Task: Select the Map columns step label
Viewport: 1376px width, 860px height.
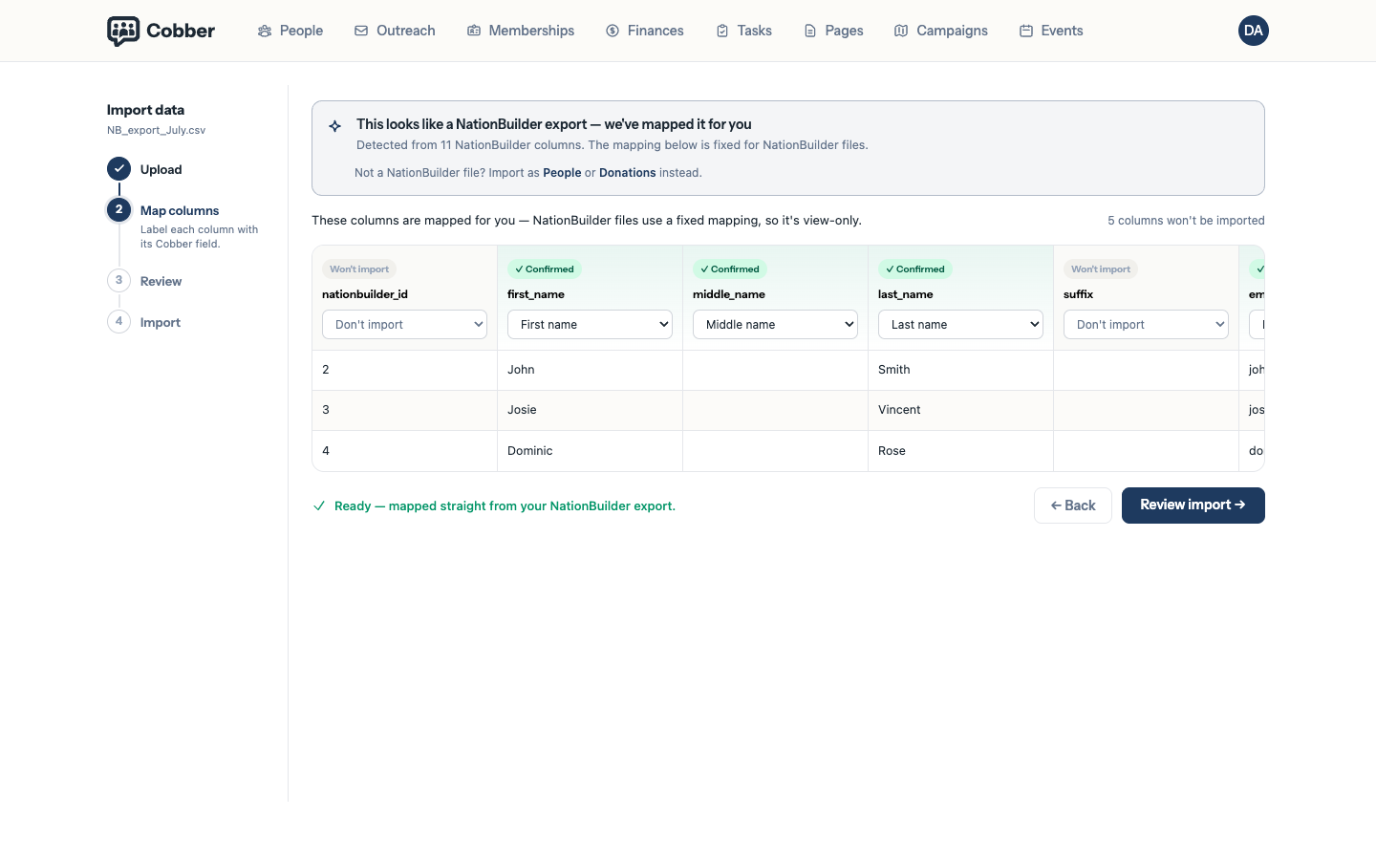Action: click(x=180, y=210)
